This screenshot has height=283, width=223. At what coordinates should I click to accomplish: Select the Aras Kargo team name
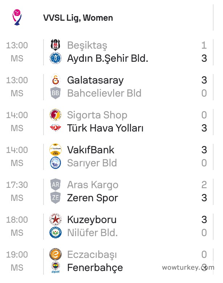pyautogui.click(x=93, y=185)
